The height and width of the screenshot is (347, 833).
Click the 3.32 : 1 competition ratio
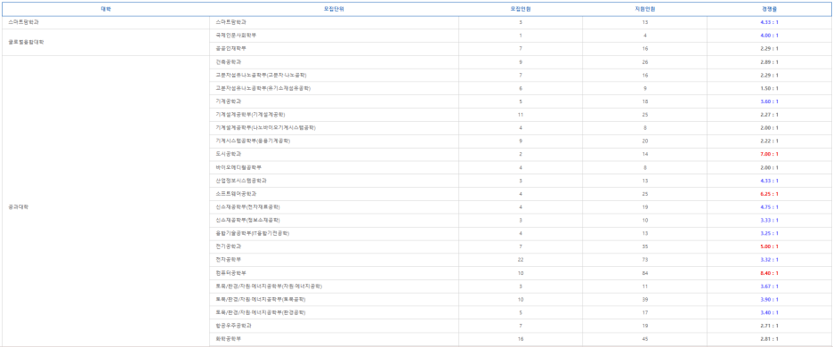coord(769,260)
